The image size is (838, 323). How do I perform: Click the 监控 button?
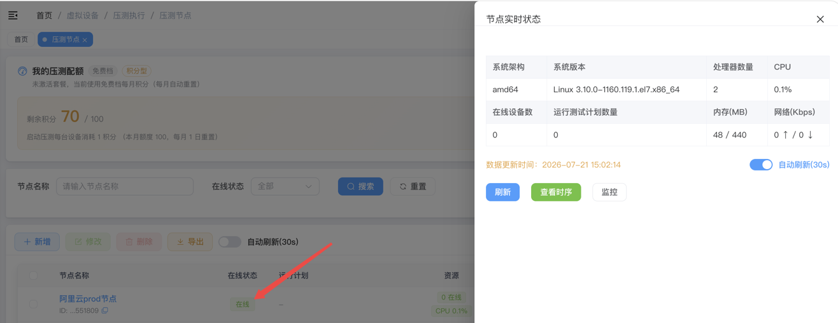(x=609, y=192)
